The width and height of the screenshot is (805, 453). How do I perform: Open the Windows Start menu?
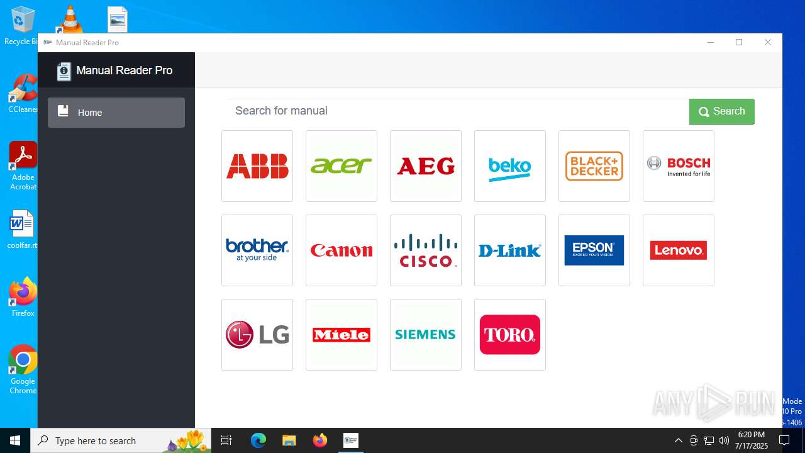pyautogui.click(x=15, y=440)
